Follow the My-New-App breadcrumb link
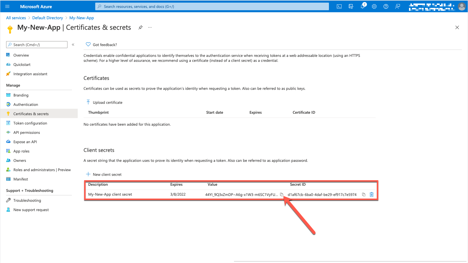Screen dimensions: 468x263 82,18
